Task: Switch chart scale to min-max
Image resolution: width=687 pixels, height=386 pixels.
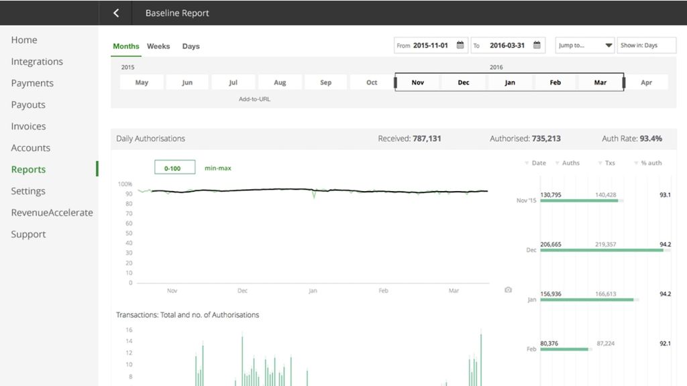Action: tap(218, 168)
